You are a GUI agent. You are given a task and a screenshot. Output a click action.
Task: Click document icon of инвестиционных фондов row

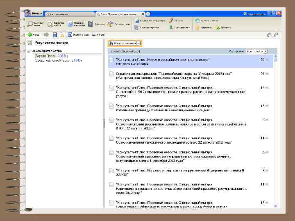click(x=111, y=106)
